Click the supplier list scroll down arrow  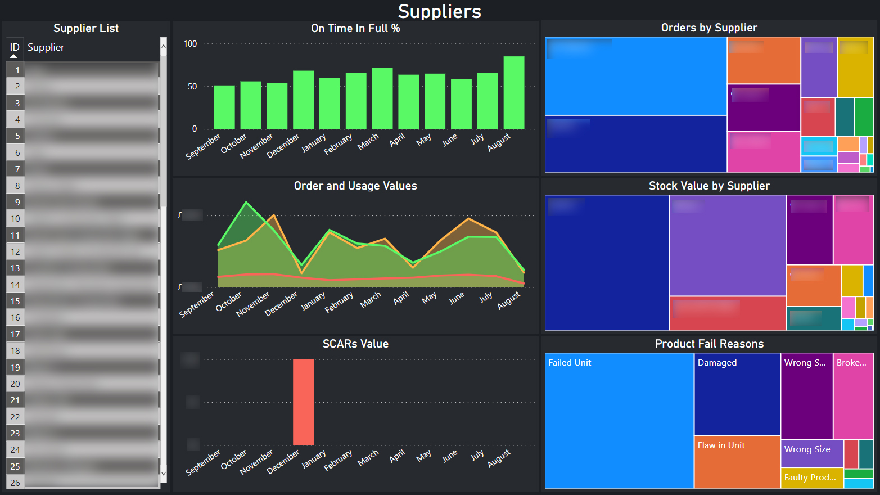pyautogui.click(x=164, y=474)
